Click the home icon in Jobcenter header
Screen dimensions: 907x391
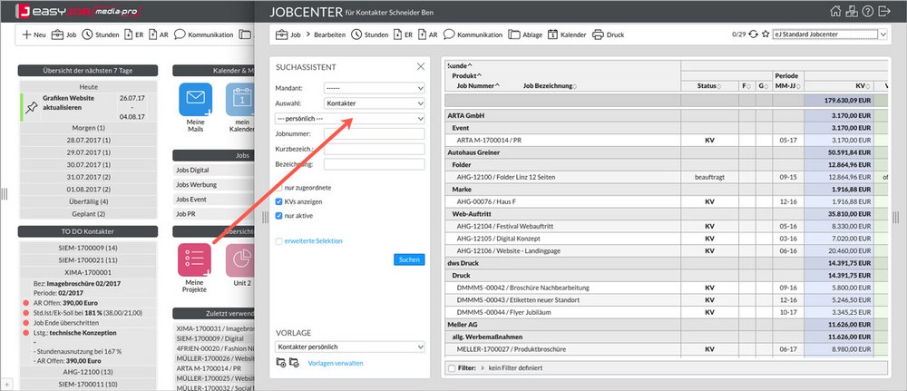[835, 12]
